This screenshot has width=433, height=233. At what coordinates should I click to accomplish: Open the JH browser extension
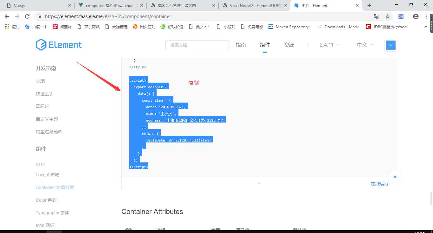tap(401, 16)
